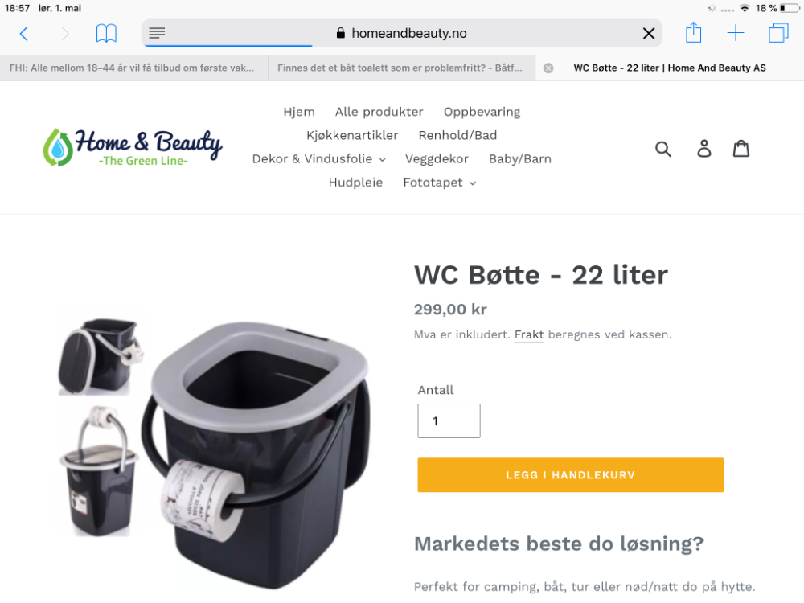804x603 pixels.
Task: Focus the Antall quantity field
Action: coord(449,421)
